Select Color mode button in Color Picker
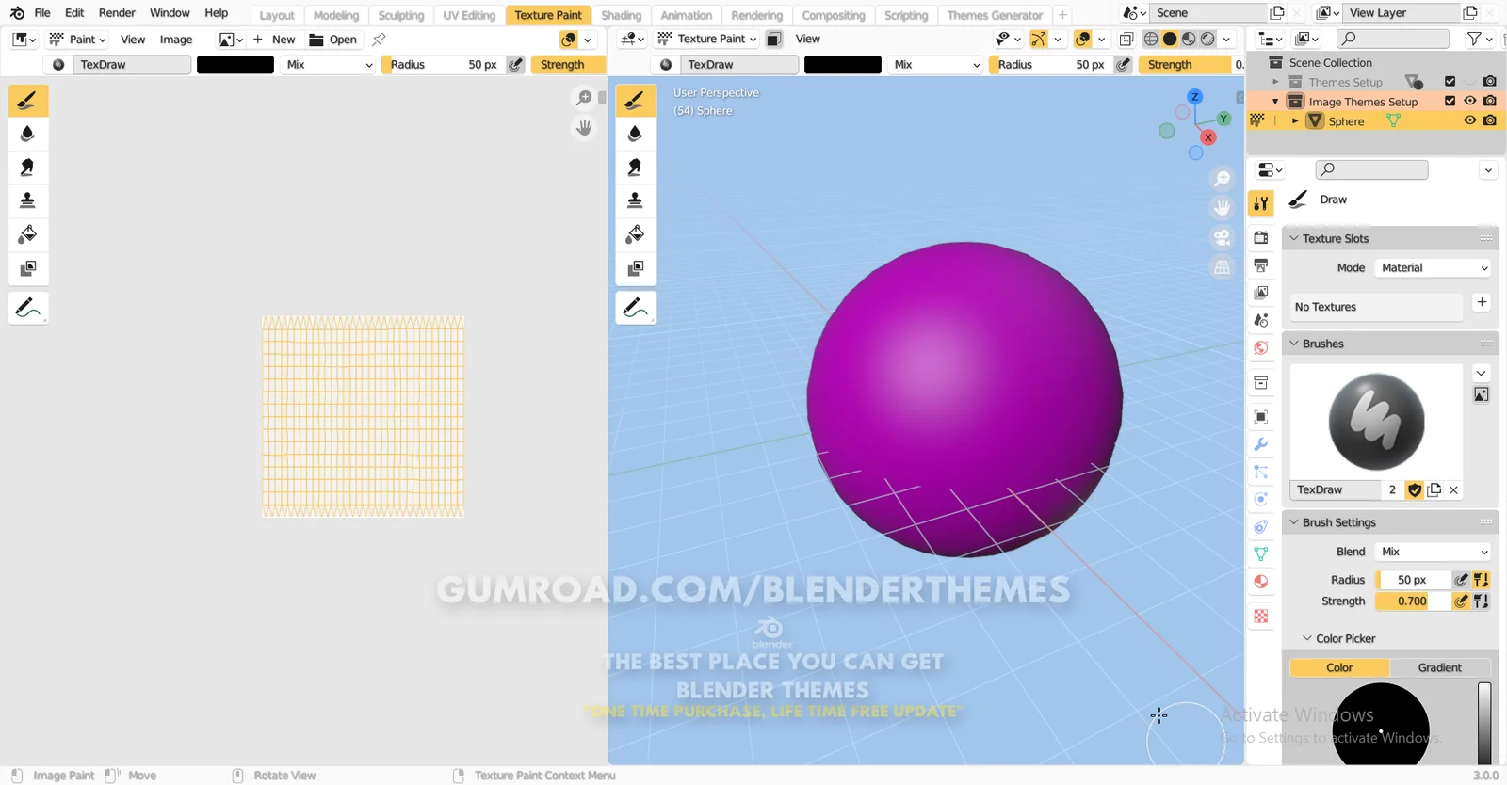This screenshot has height=785, width=1507. click(1339, 667)
